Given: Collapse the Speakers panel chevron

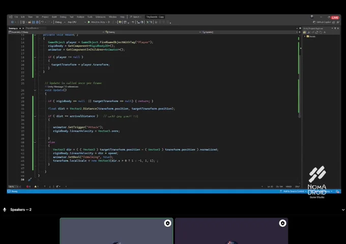Looking at the screenshot, I should tap(343, 210).
